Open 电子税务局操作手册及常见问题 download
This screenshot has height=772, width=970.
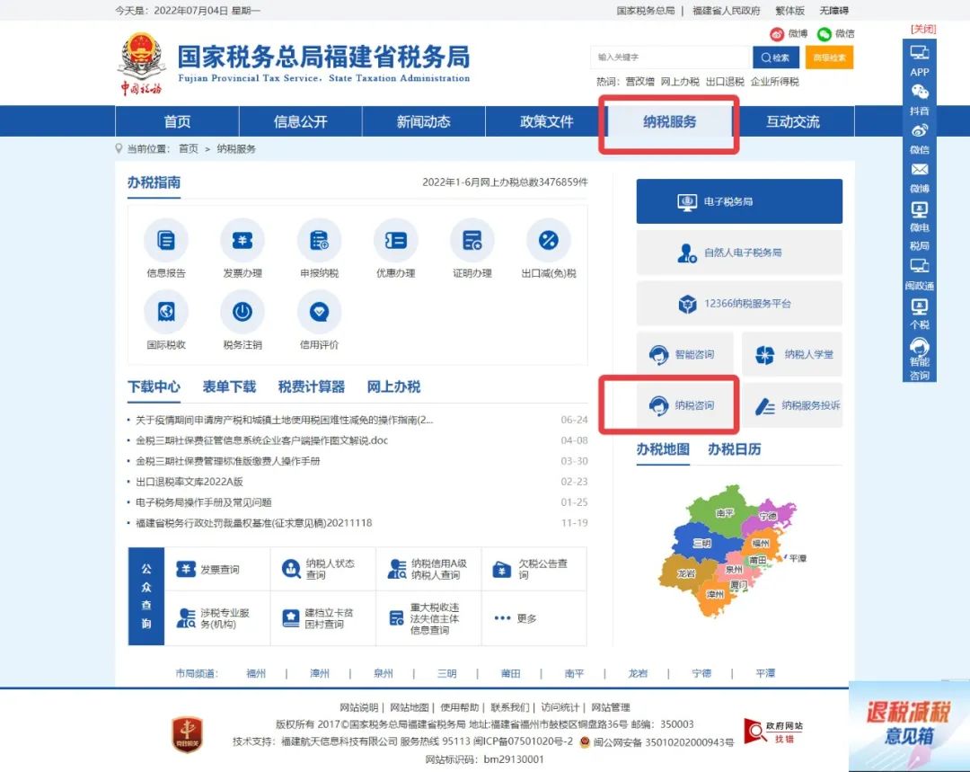pyautogui.click(x=204, y=502)
